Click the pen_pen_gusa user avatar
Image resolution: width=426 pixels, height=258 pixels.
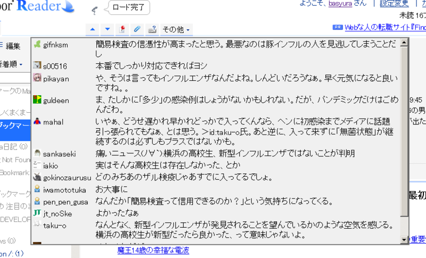click(x=37, y=201)
